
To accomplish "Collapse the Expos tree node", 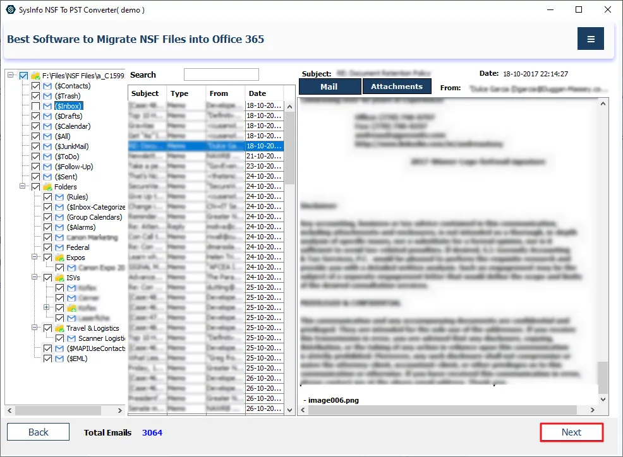I will click(35, 258).
